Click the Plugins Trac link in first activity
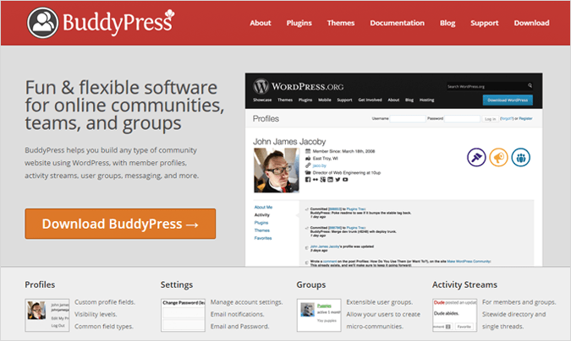Screen dimensions: 571x341 point(356,209)
